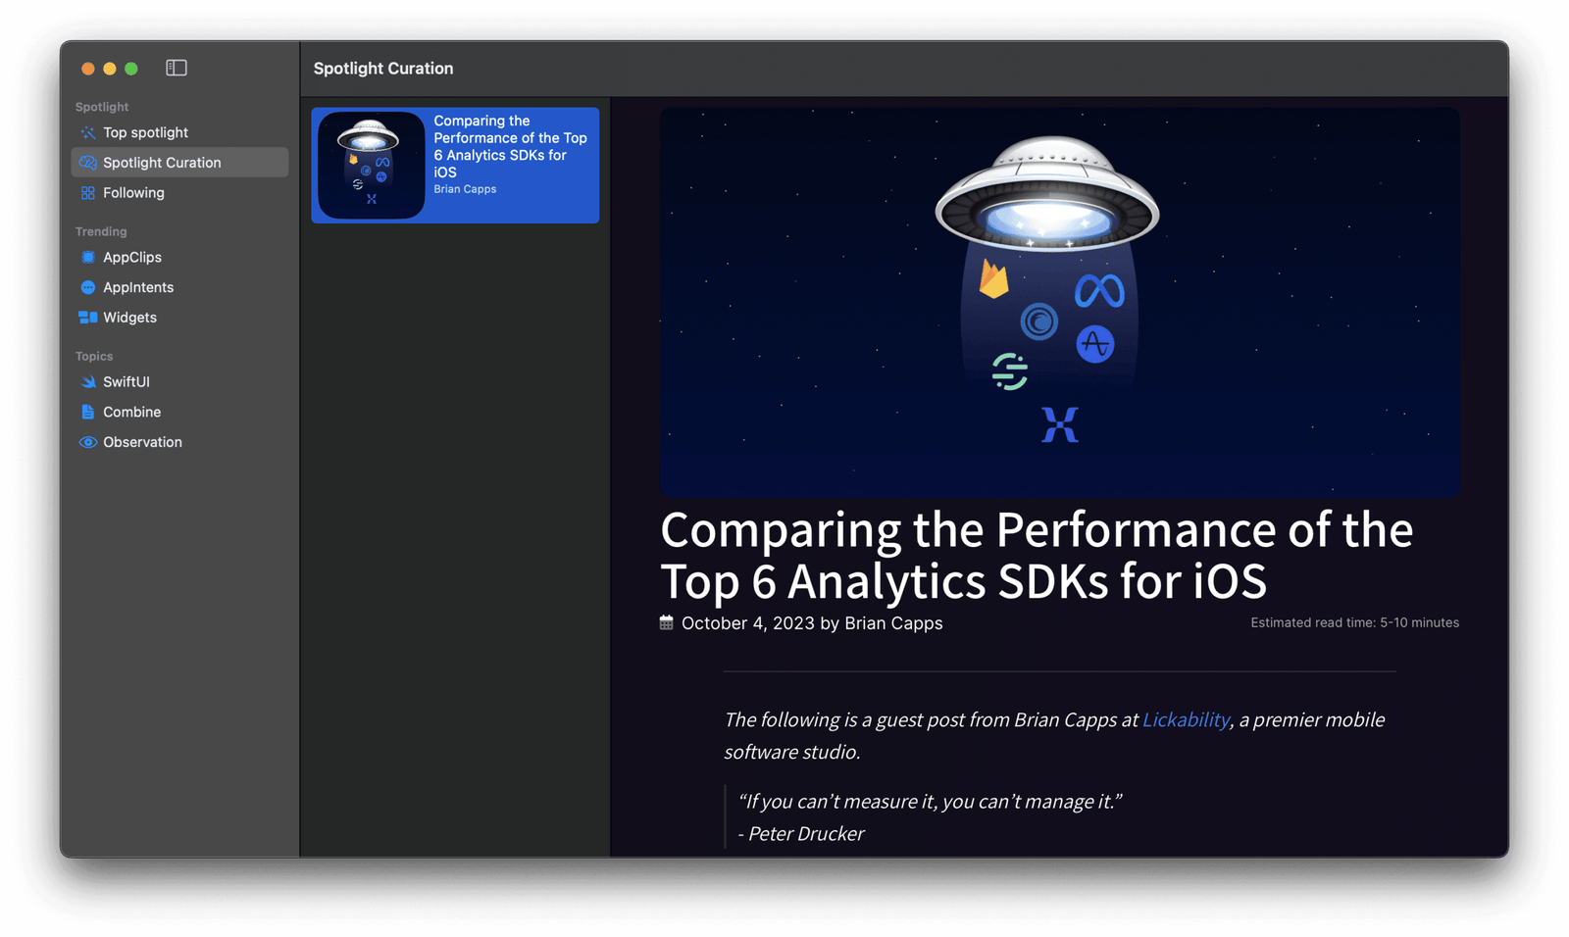Viewport: 1569px width, 937px height.
Task: Switch to the AppClips trending feed
Action: click(x=131, y=257)
